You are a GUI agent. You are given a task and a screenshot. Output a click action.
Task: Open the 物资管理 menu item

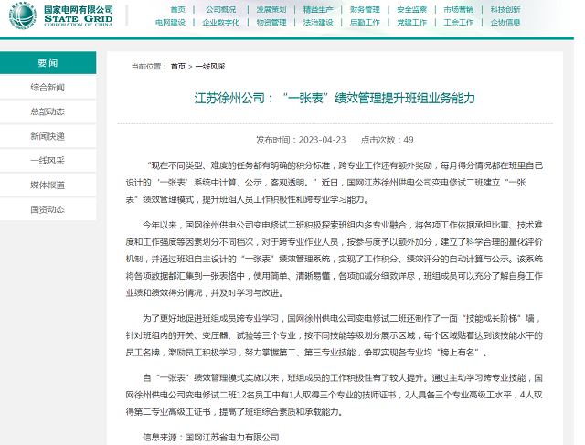pyautogui.click(x=271, y=22)
